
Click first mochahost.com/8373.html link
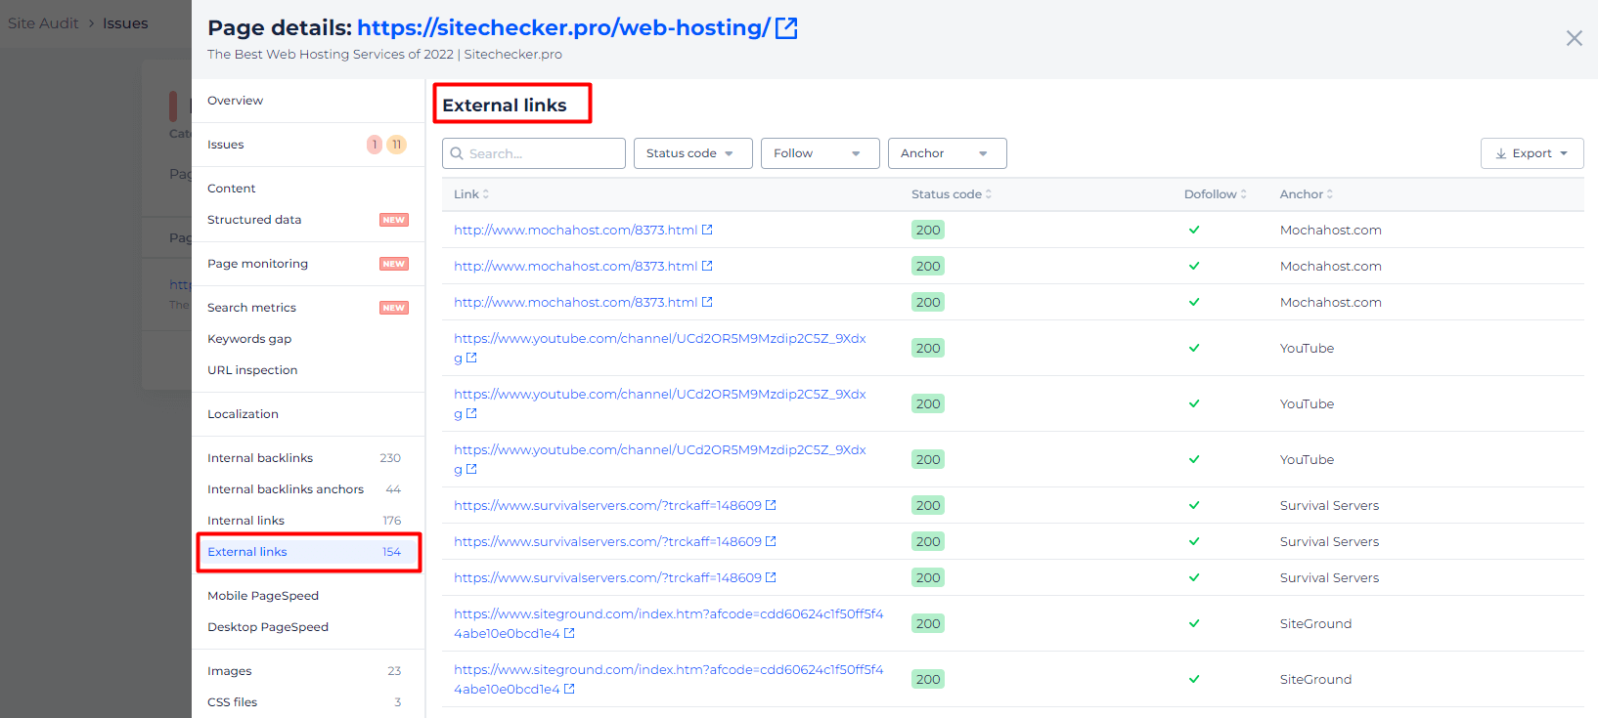coord(575,231)
